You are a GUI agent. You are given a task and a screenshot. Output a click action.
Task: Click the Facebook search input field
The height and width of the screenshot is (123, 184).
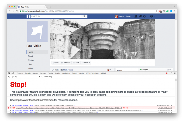[56, 16]
